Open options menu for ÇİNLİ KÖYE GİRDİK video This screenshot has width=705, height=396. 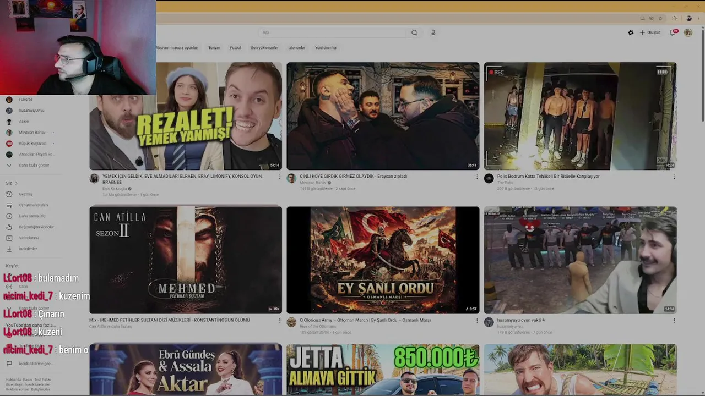pos(477,177)
